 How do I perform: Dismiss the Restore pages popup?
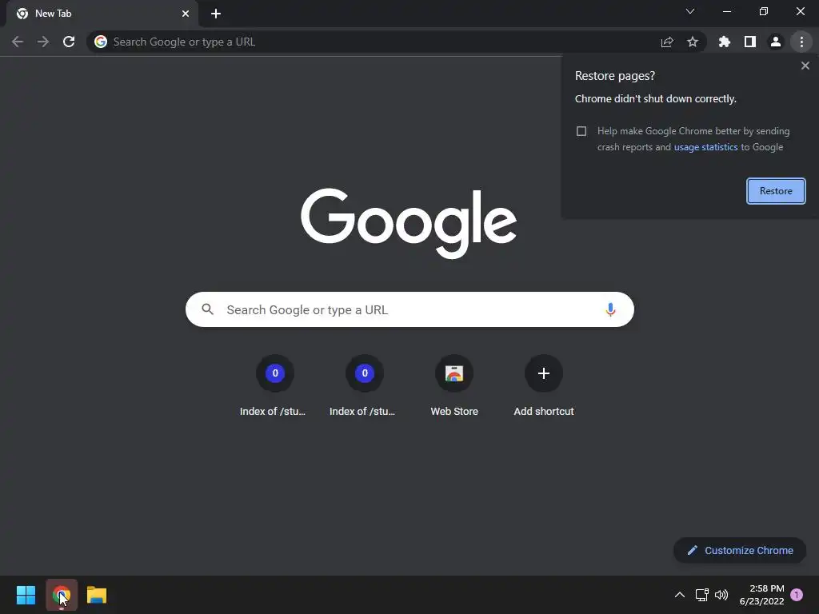coord(805,66)
